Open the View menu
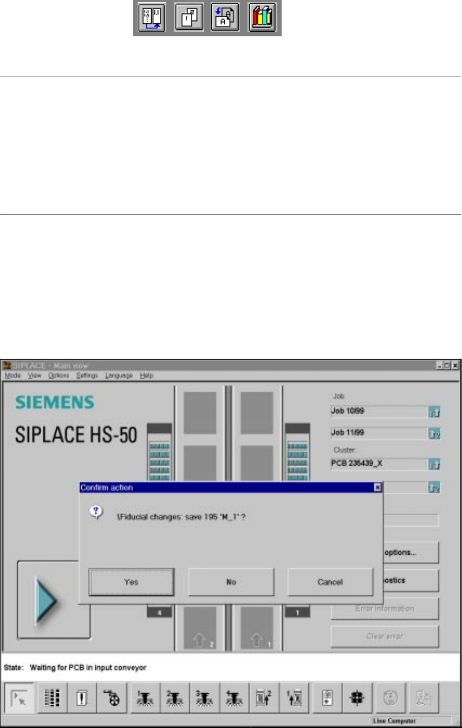 [34, 375]
